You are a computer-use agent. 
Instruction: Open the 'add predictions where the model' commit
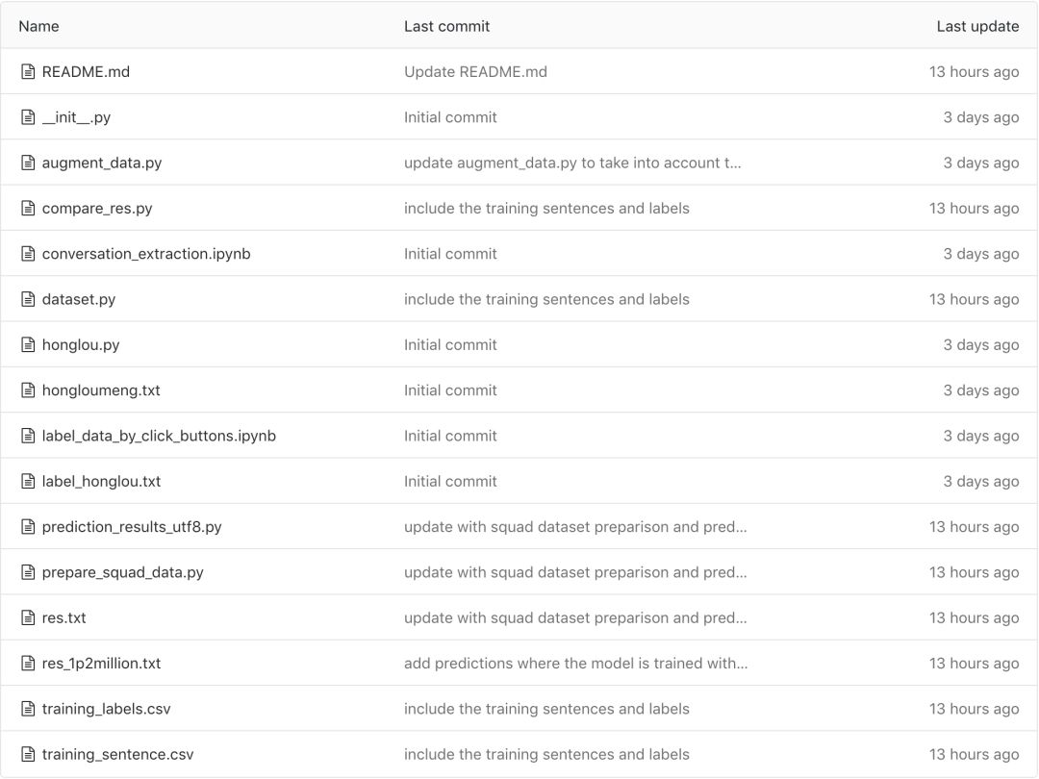click(575, 664)
